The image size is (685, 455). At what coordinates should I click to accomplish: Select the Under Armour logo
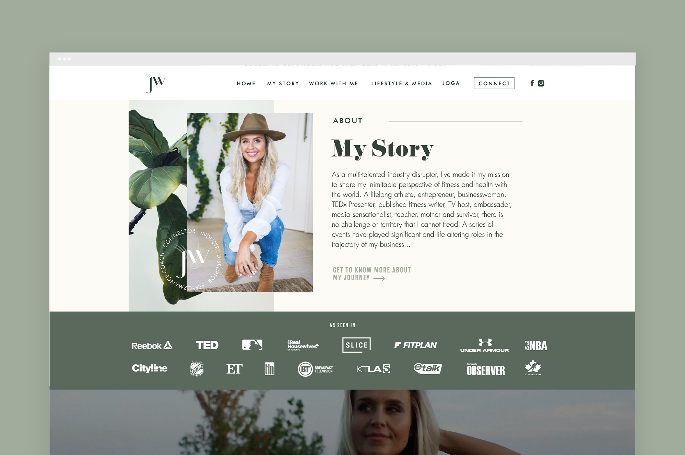pos(484,345)
